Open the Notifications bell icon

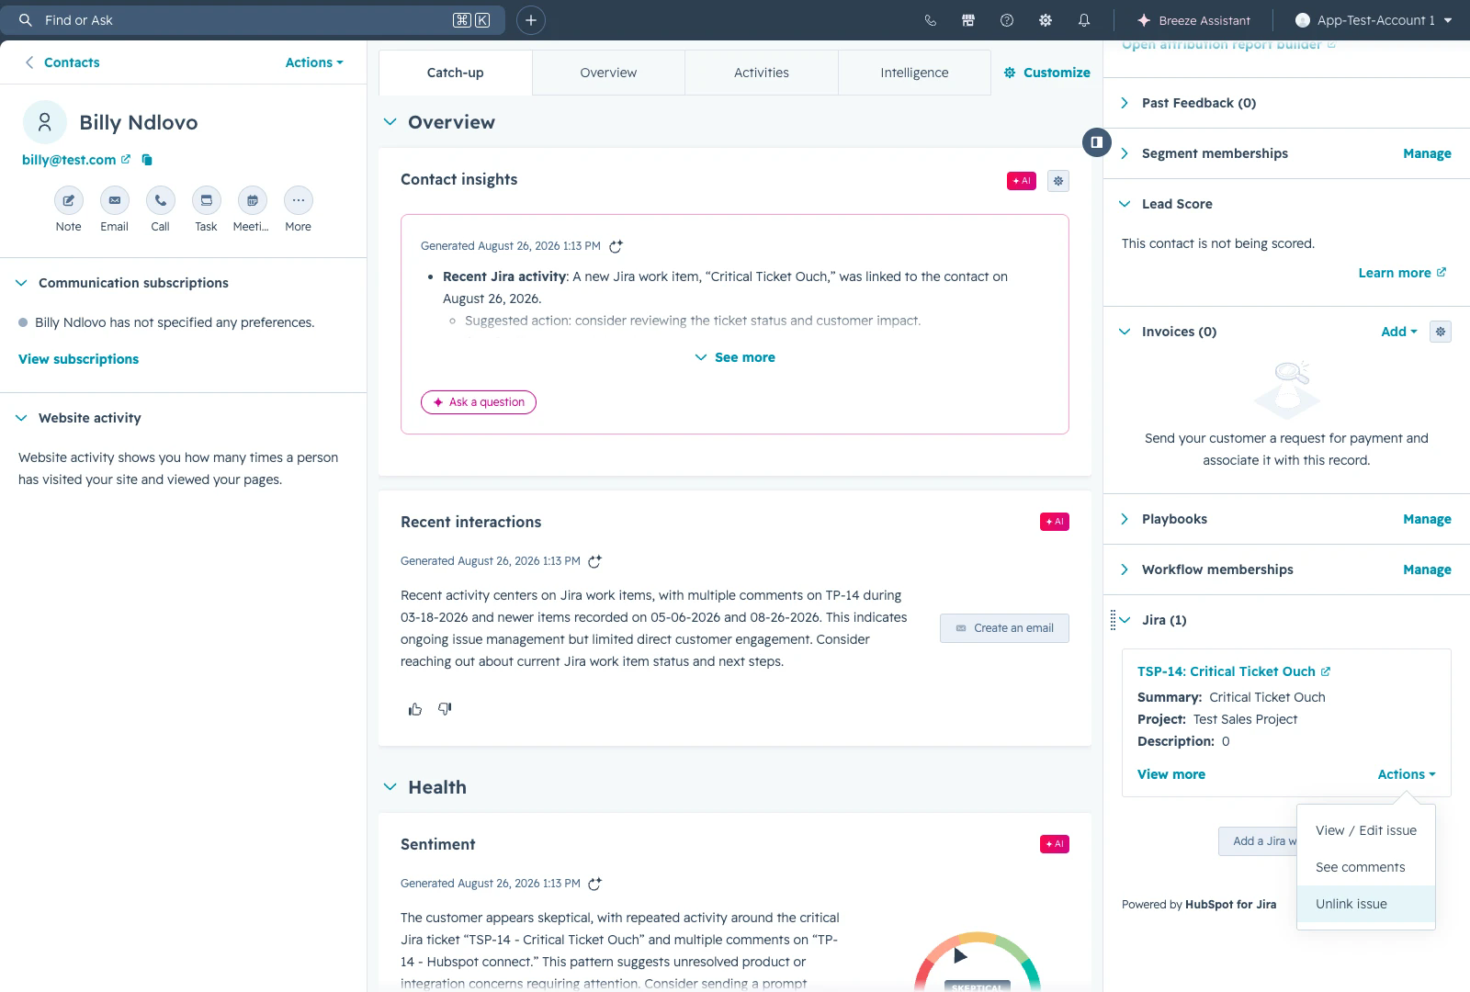pos(1084,20)
